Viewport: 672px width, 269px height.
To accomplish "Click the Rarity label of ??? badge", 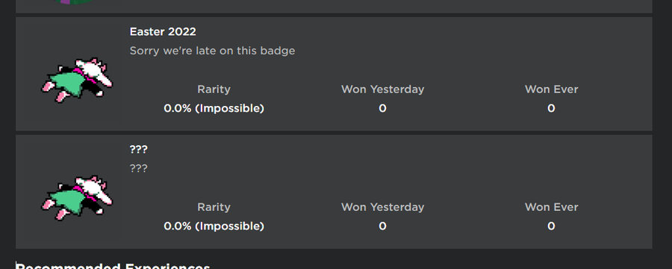I will [x=214, y=207].
